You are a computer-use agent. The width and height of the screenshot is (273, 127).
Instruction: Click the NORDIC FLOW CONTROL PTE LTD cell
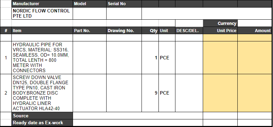pos(42,13)
